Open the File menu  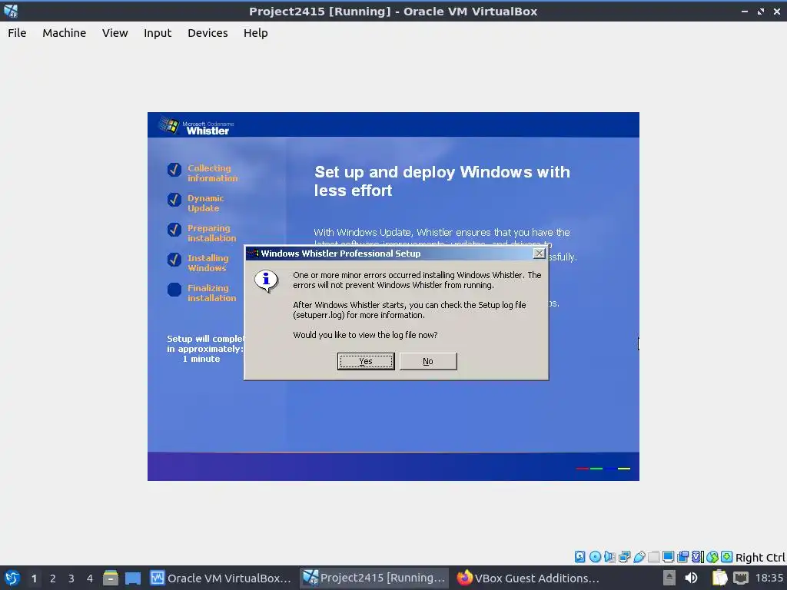pos(17,32)
